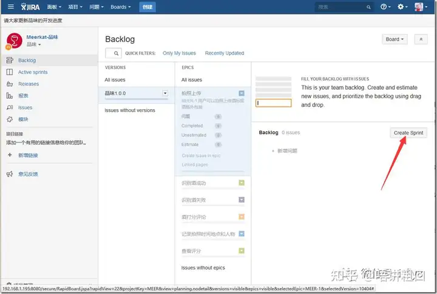Open the 酒打分评论 epic color dropdown
This screenshot has width=437, height=294.
[242, 216]
